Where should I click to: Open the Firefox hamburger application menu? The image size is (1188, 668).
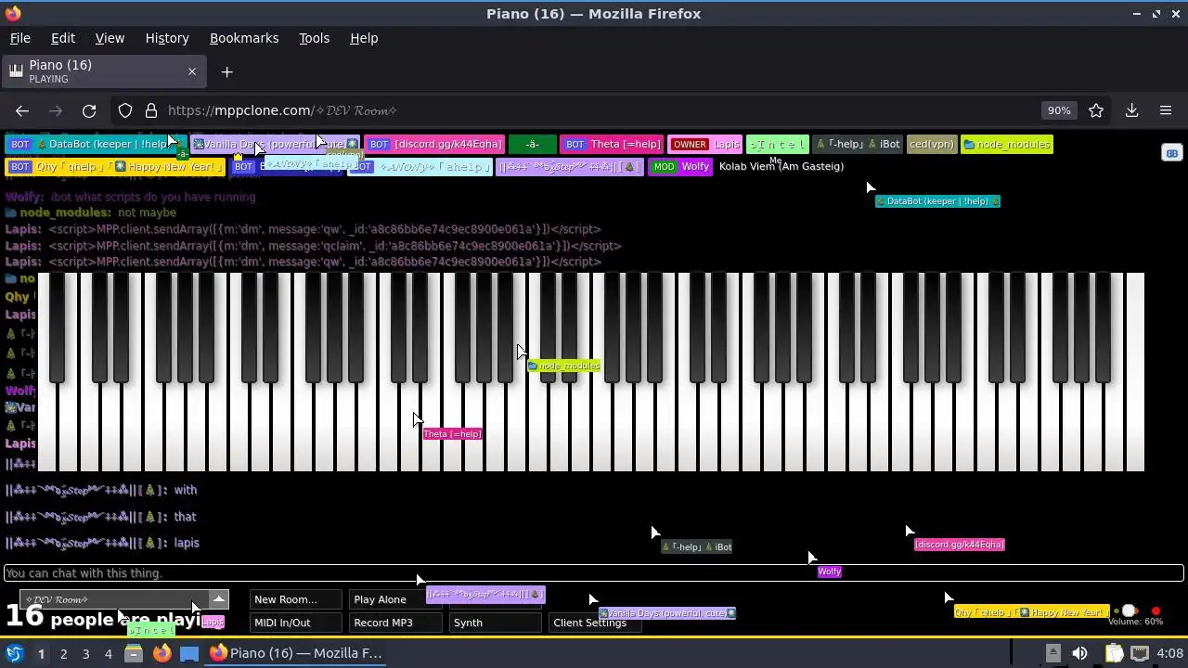tap(1166, 110)
